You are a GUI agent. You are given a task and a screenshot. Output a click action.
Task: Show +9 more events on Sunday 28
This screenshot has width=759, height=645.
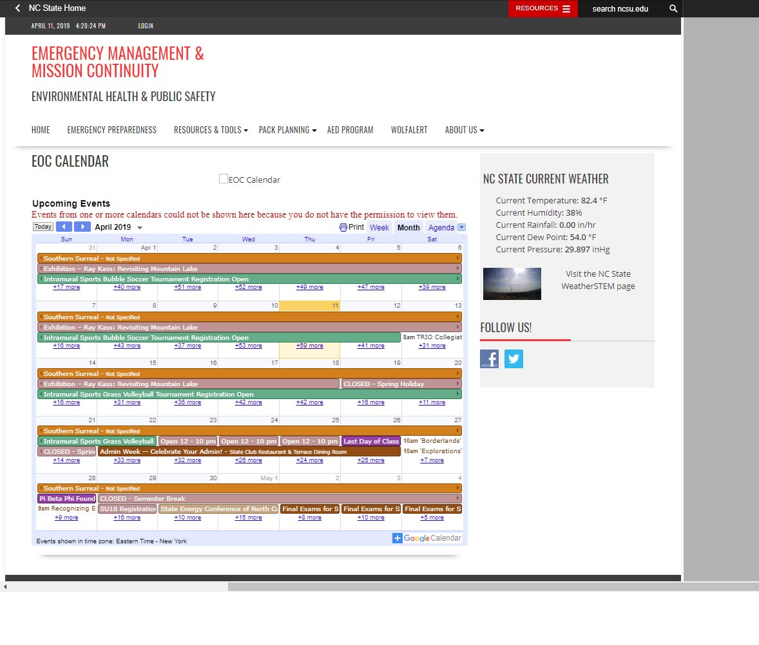[66, 518]
